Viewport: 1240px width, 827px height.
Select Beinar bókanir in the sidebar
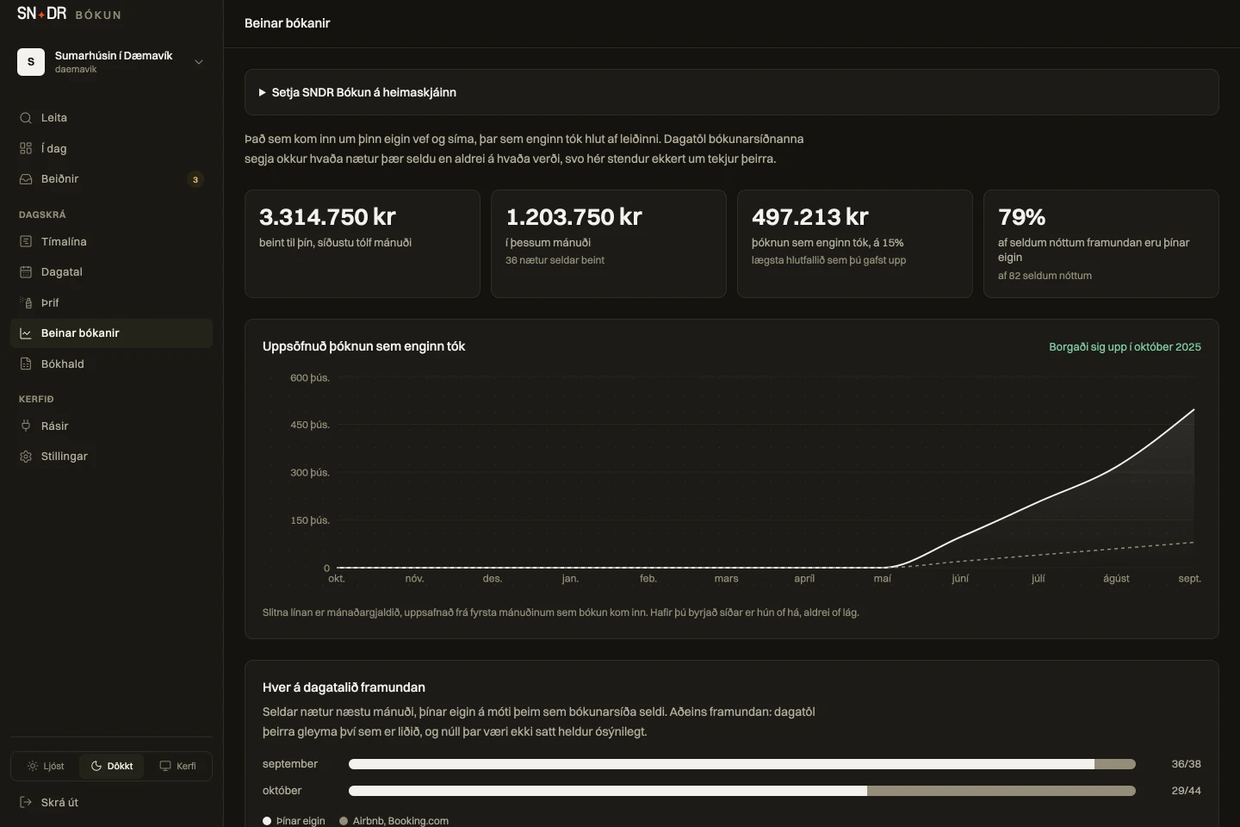(111, 333)
